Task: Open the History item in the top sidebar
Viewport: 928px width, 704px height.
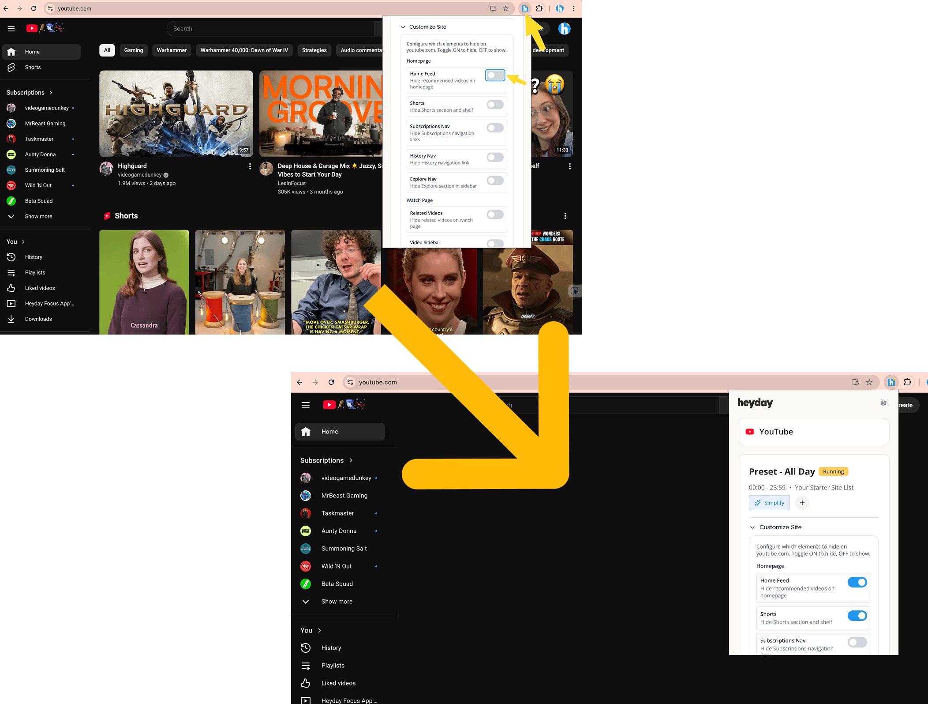Action: [x=34, y=257]
